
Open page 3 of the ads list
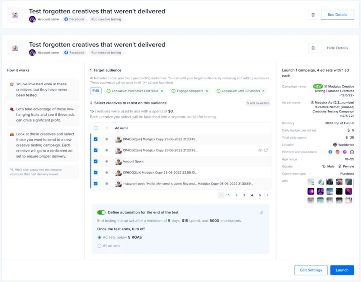click(x=244, y=195)
